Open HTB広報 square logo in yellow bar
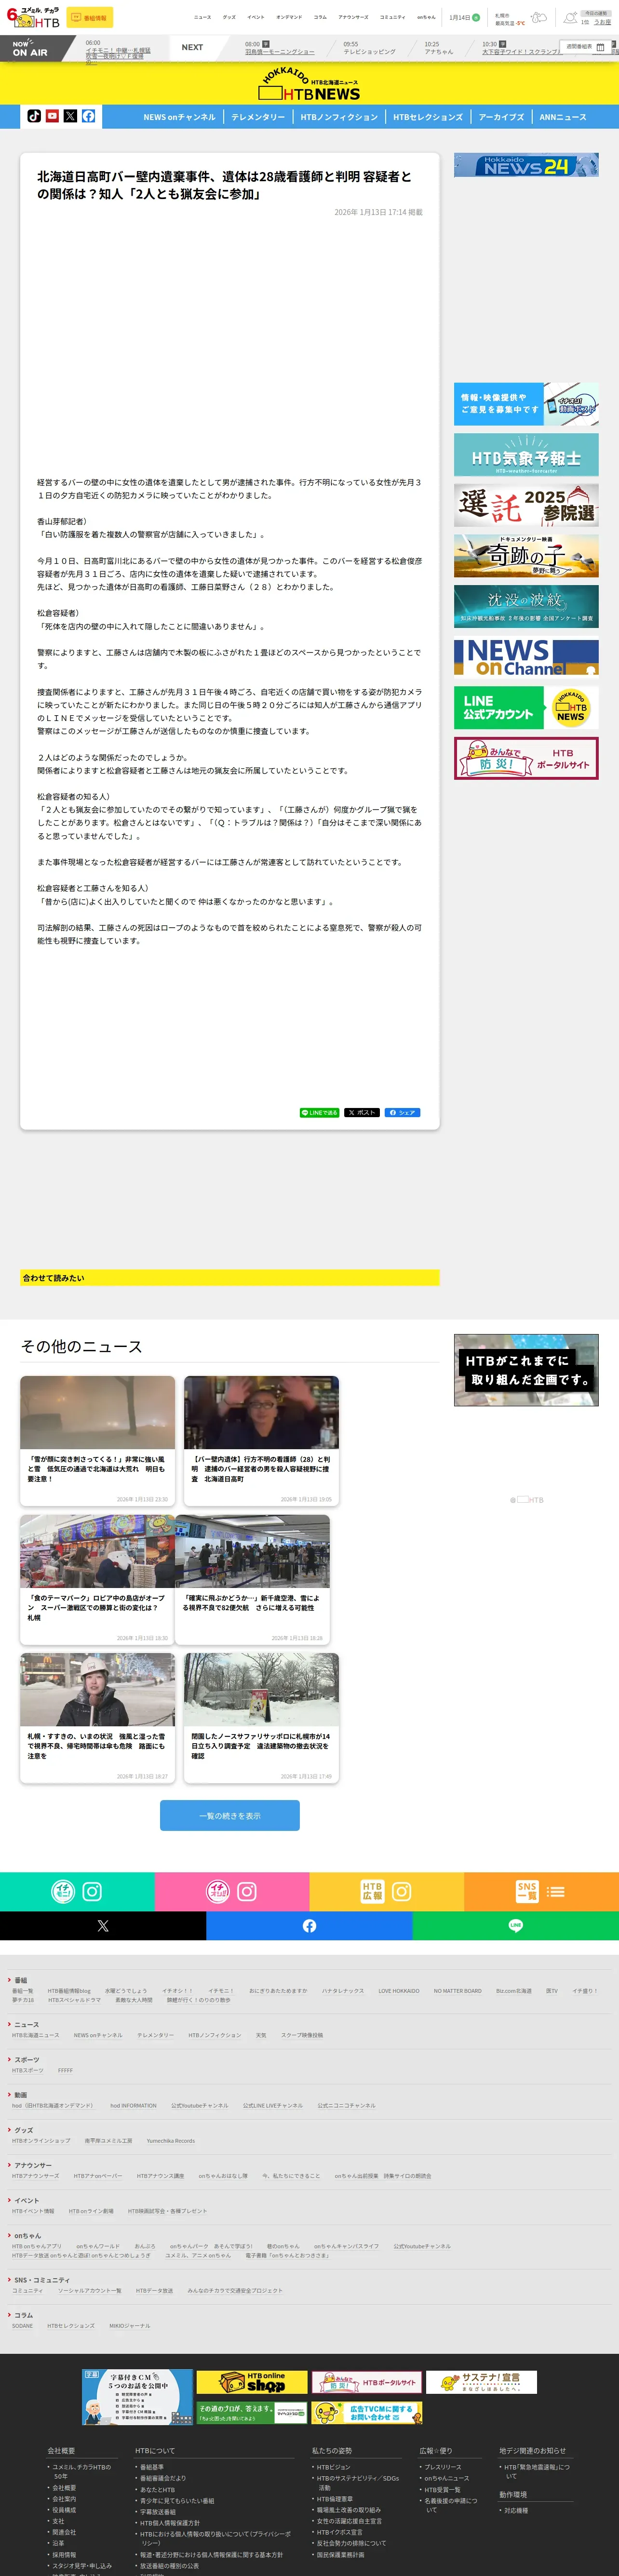619x2576 pixels. point(372,1892)
